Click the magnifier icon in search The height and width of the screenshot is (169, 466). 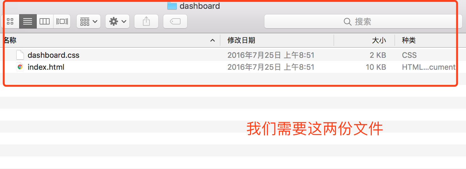point(348,22)
